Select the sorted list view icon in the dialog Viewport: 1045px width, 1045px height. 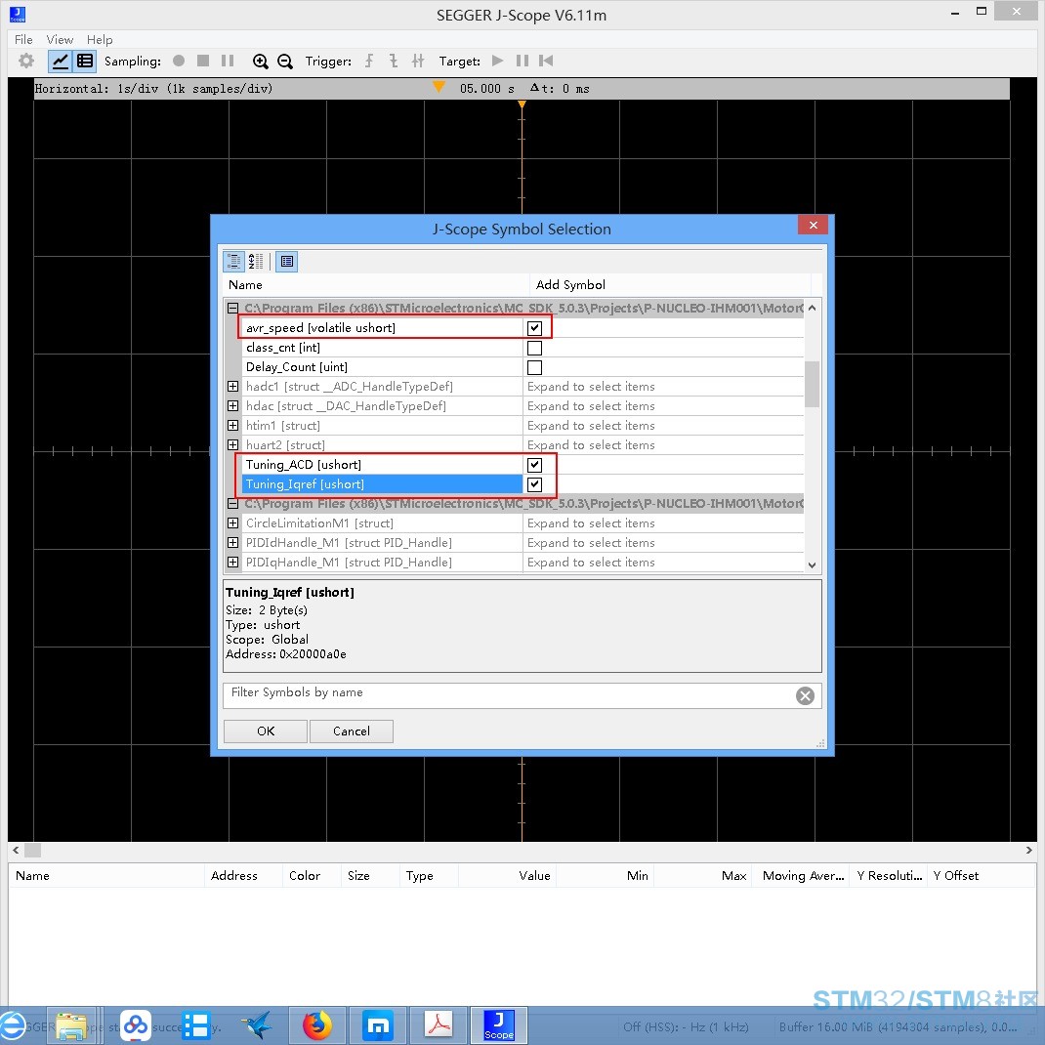(256, 262)
